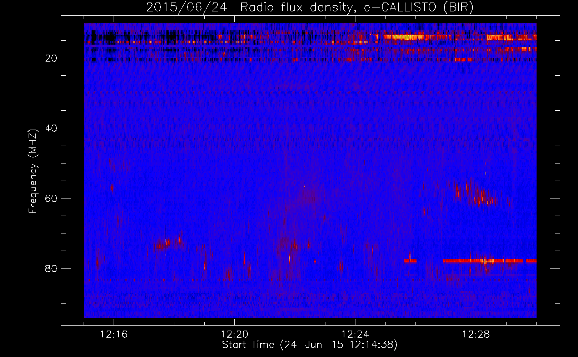The width and height of the screenshot is (578, 357).
Task: Click the "12:24" time tick label
Action: [x=355, y=335]
